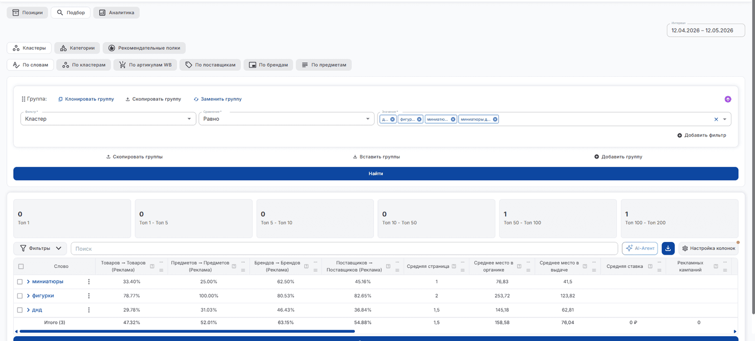
Task: Open the Кластер filter dropdown
Action: (x=108, y=119)
